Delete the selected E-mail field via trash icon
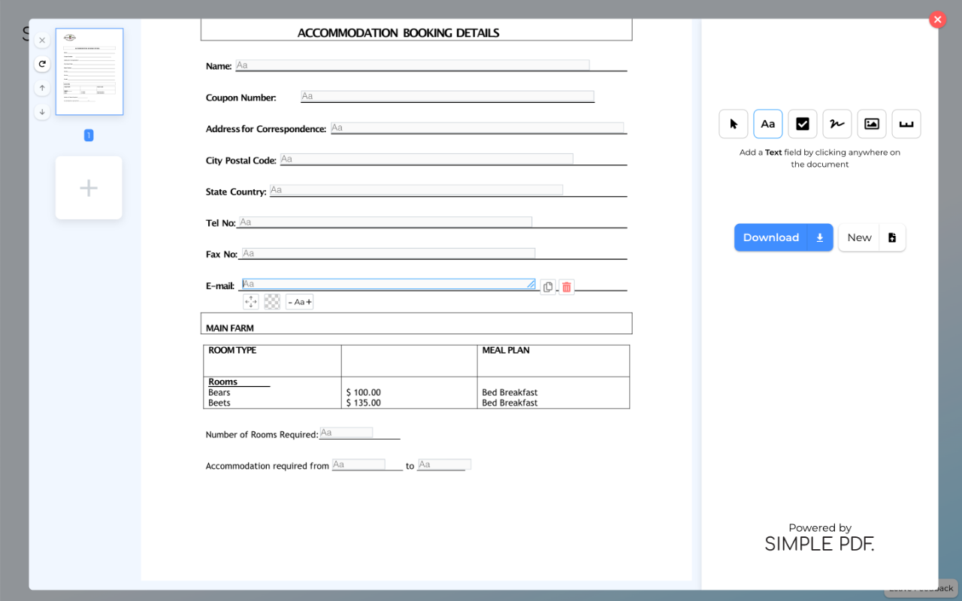The image size is (962, 601). click(x=567, y=287)
